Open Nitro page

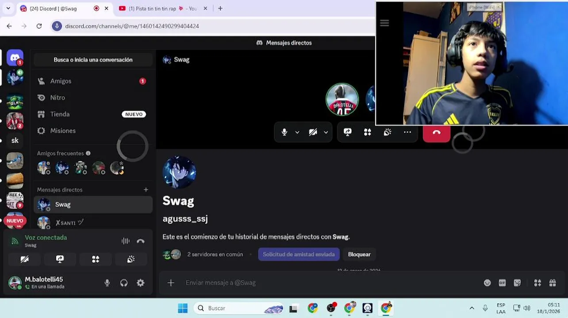click(x=93, y=98)
